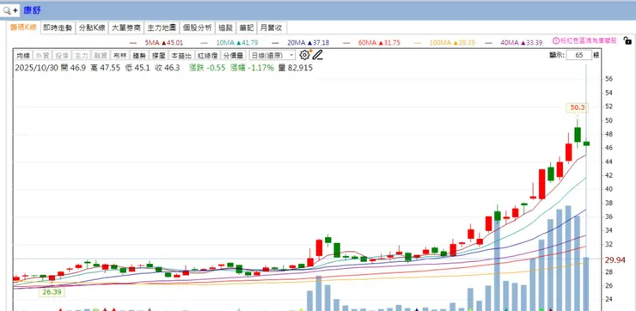This screenshot has height=311, width=636.
Task: Click the 26.39 low price label
Action: tap(52, 292)
